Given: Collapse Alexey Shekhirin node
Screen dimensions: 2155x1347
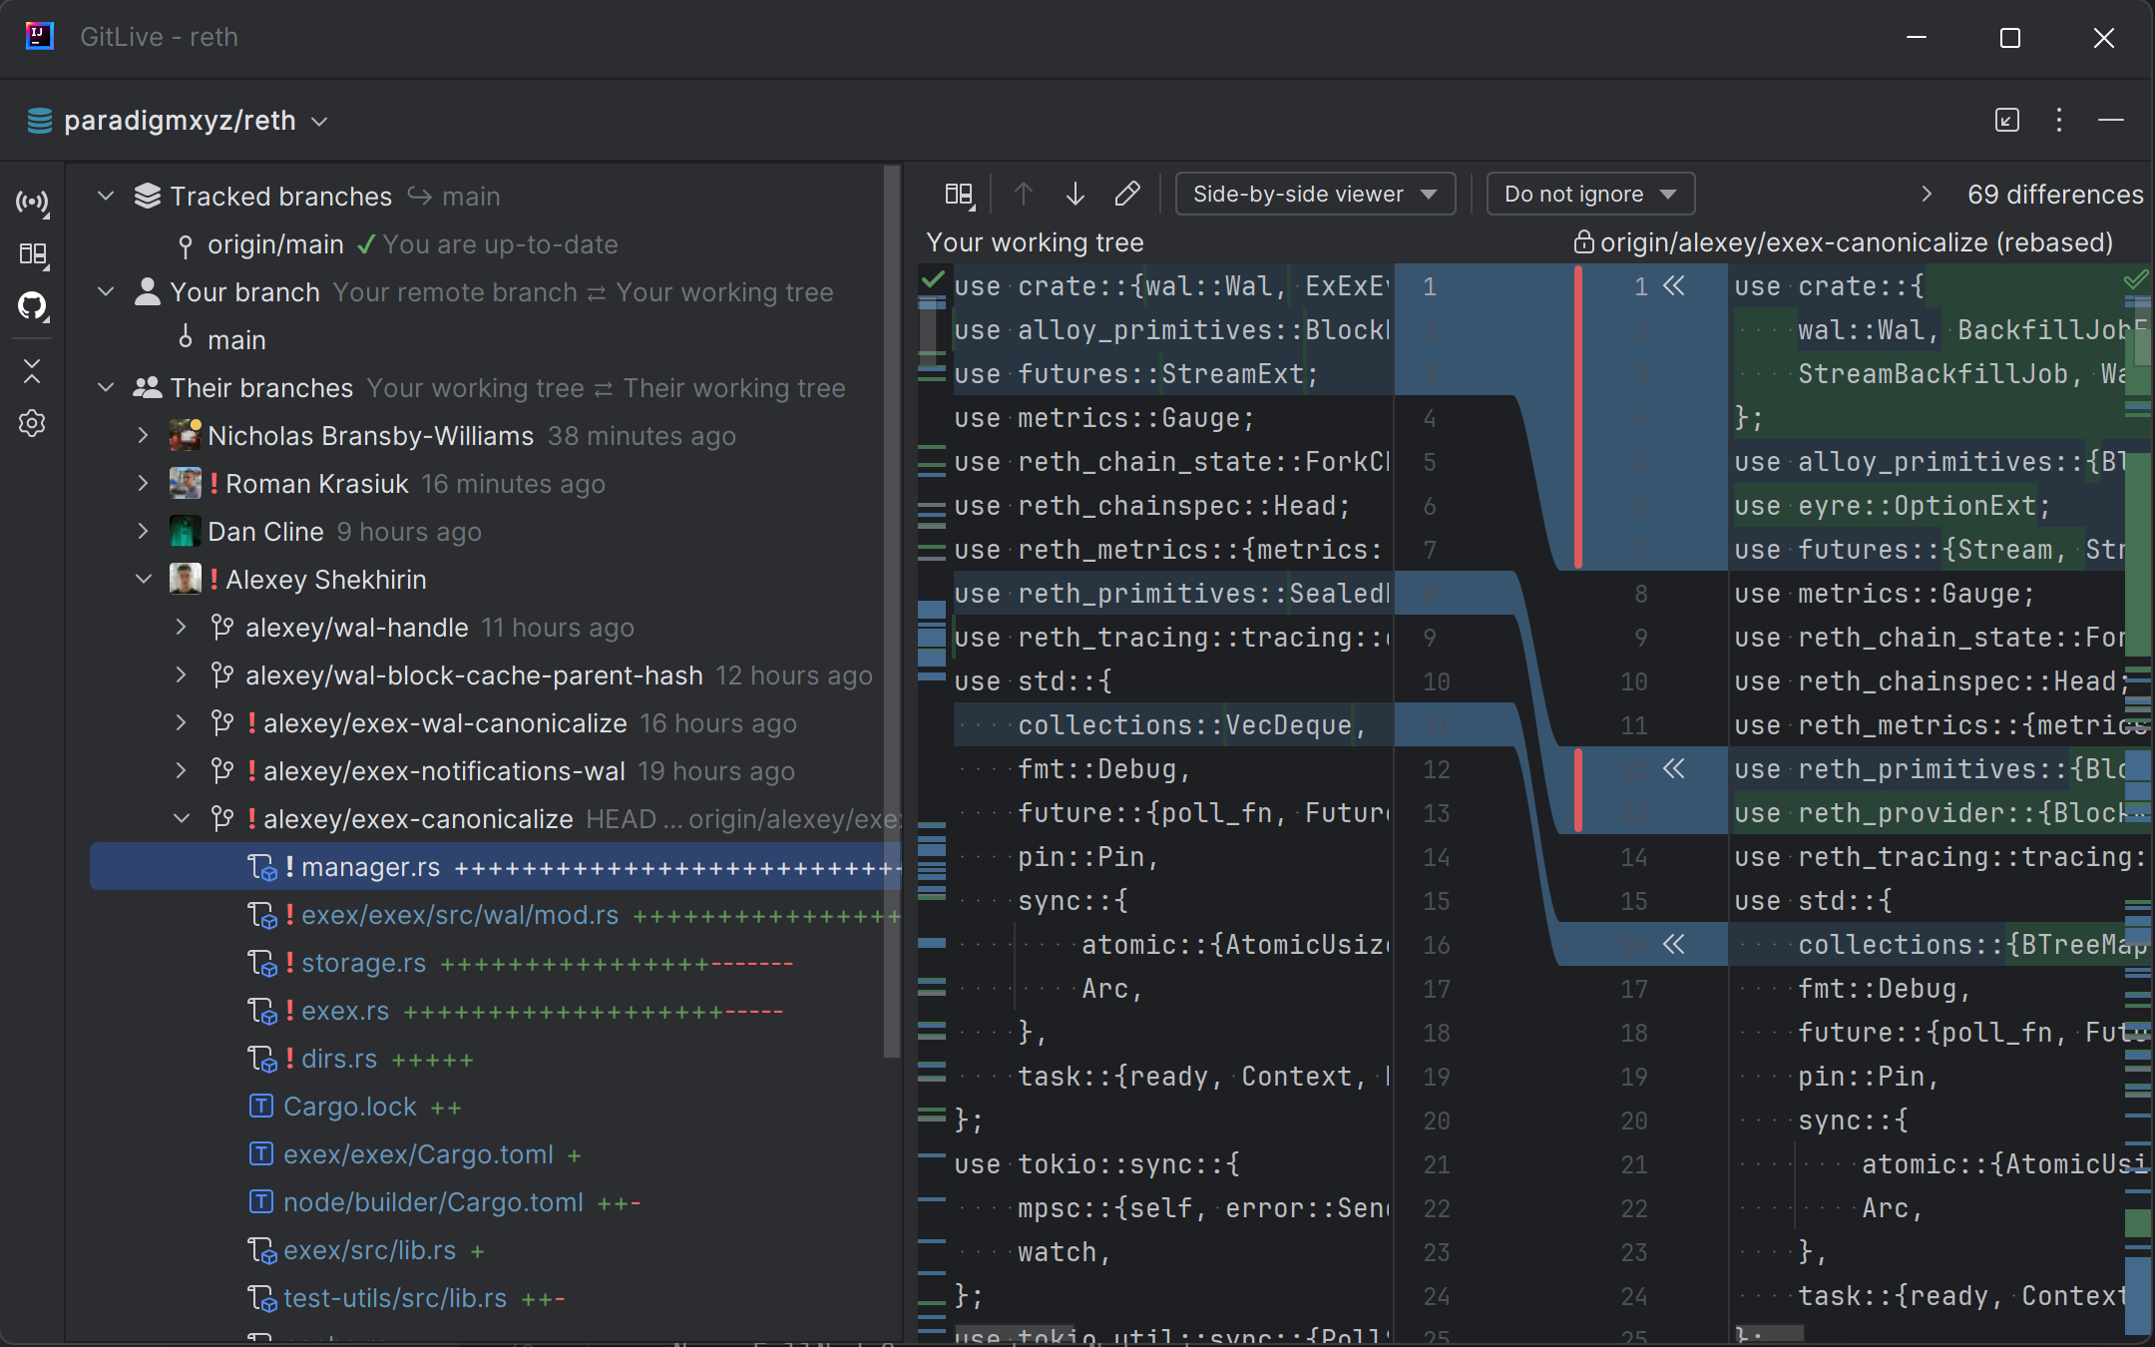Looking at the screenshot, I should tap(143, 580).
